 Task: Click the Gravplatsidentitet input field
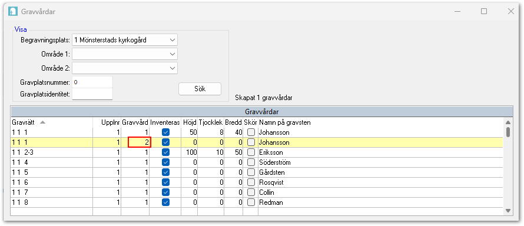pyautogui.click(x=92, y=94)
